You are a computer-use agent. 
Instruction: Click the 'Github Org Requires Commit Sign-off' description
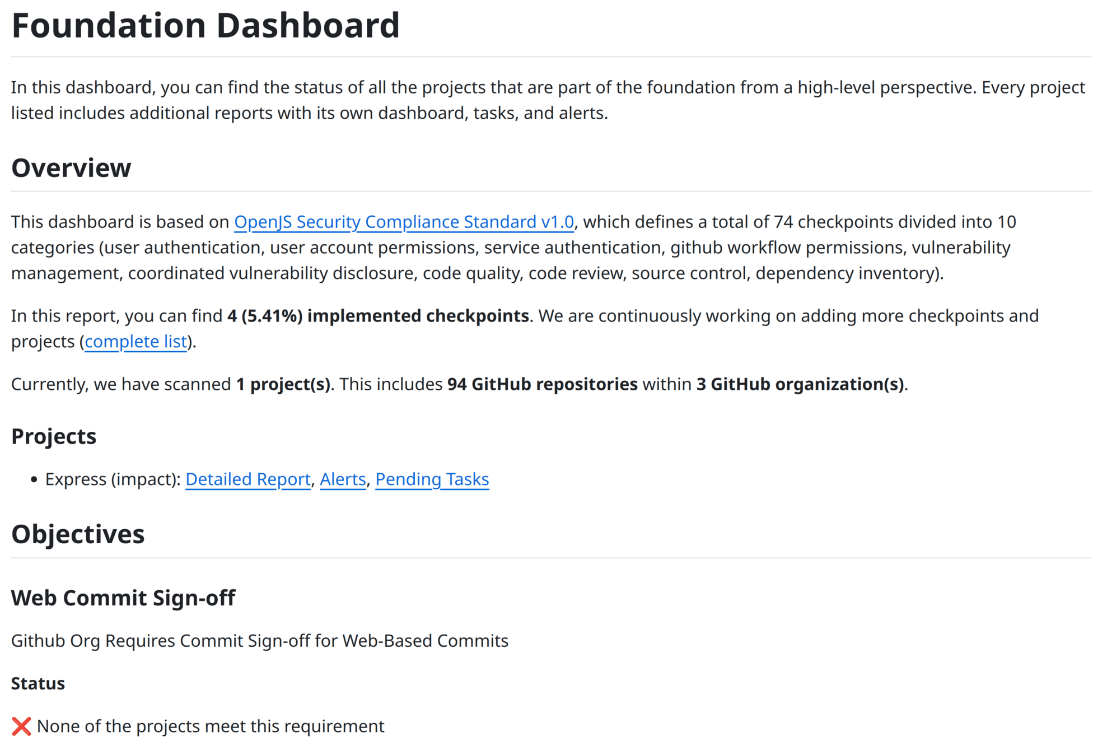[x=260, y=641]
